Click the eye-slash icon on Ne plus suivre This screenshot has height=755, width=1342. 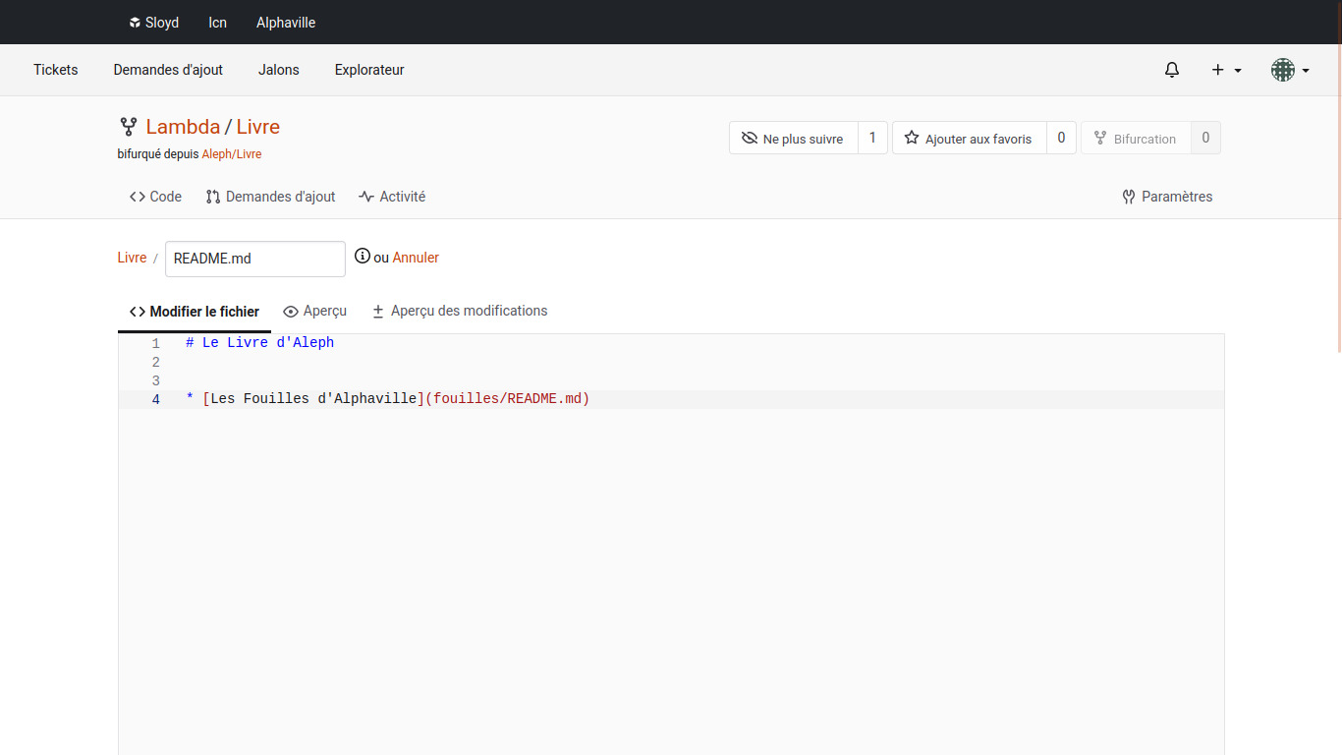(x=750, y=138)
